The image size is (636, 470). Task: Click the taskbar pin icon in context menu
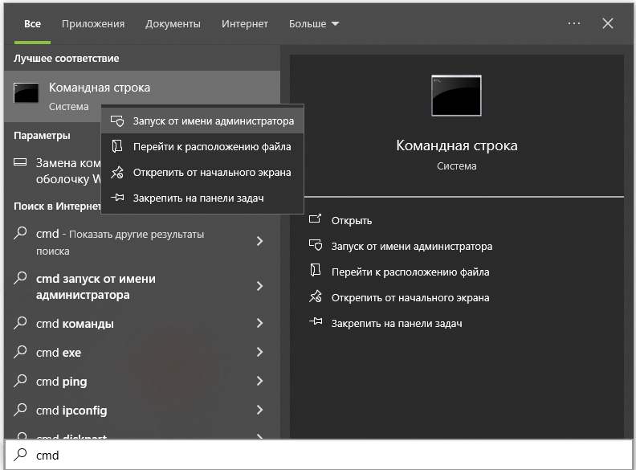tap(117, 198)
